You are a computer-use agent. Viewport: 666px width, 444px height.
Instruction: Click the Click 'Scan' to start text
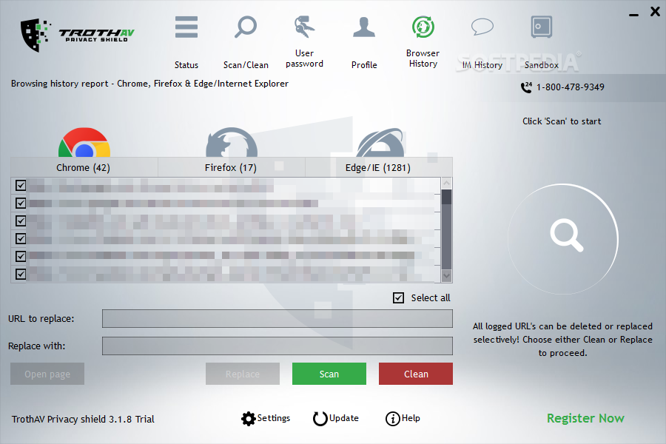coord(562,121)
